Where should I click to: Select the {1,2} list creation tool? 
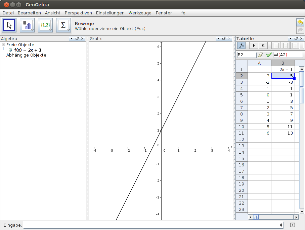(45, 25)
